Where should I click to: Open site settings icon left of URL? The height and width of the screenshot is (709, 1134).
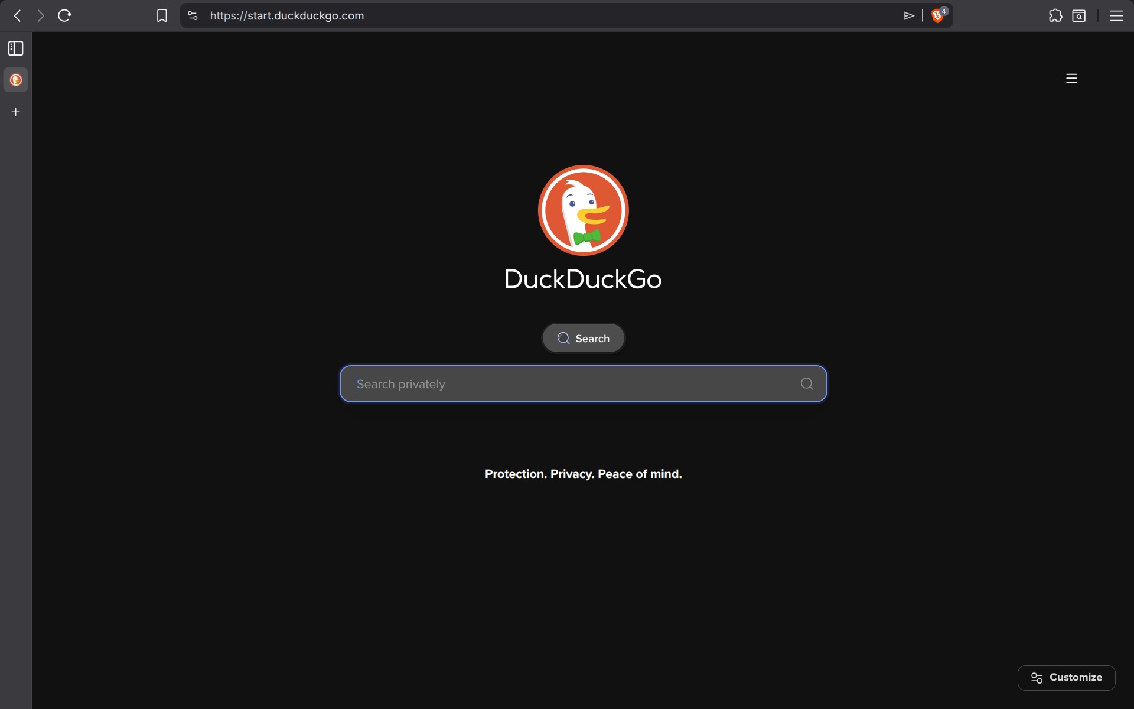coord(193,16)
